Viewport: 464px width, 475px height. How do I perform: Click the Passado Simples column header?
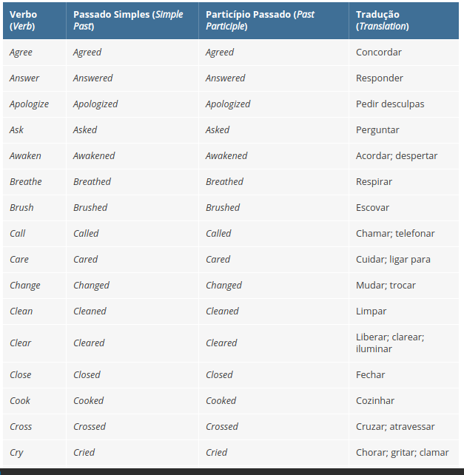click(x=128, y=20)
